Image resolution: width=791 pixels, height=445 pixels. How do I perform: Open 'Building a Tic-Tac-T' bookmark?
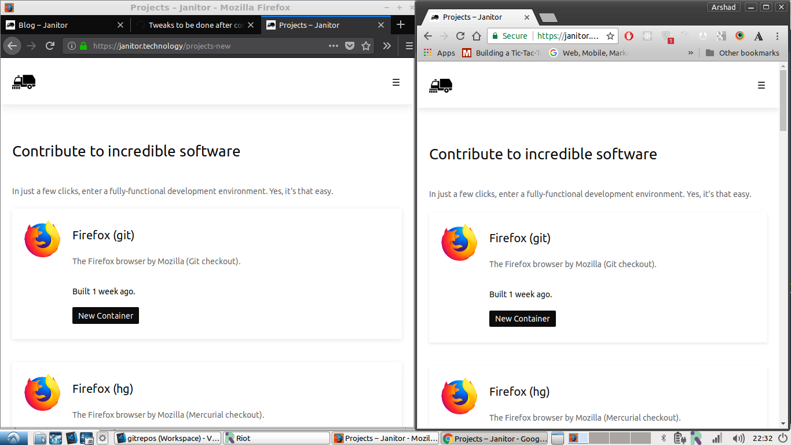tap(502, 53)
